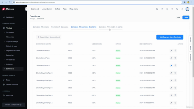Open the search icon in top header

point(157,9)
